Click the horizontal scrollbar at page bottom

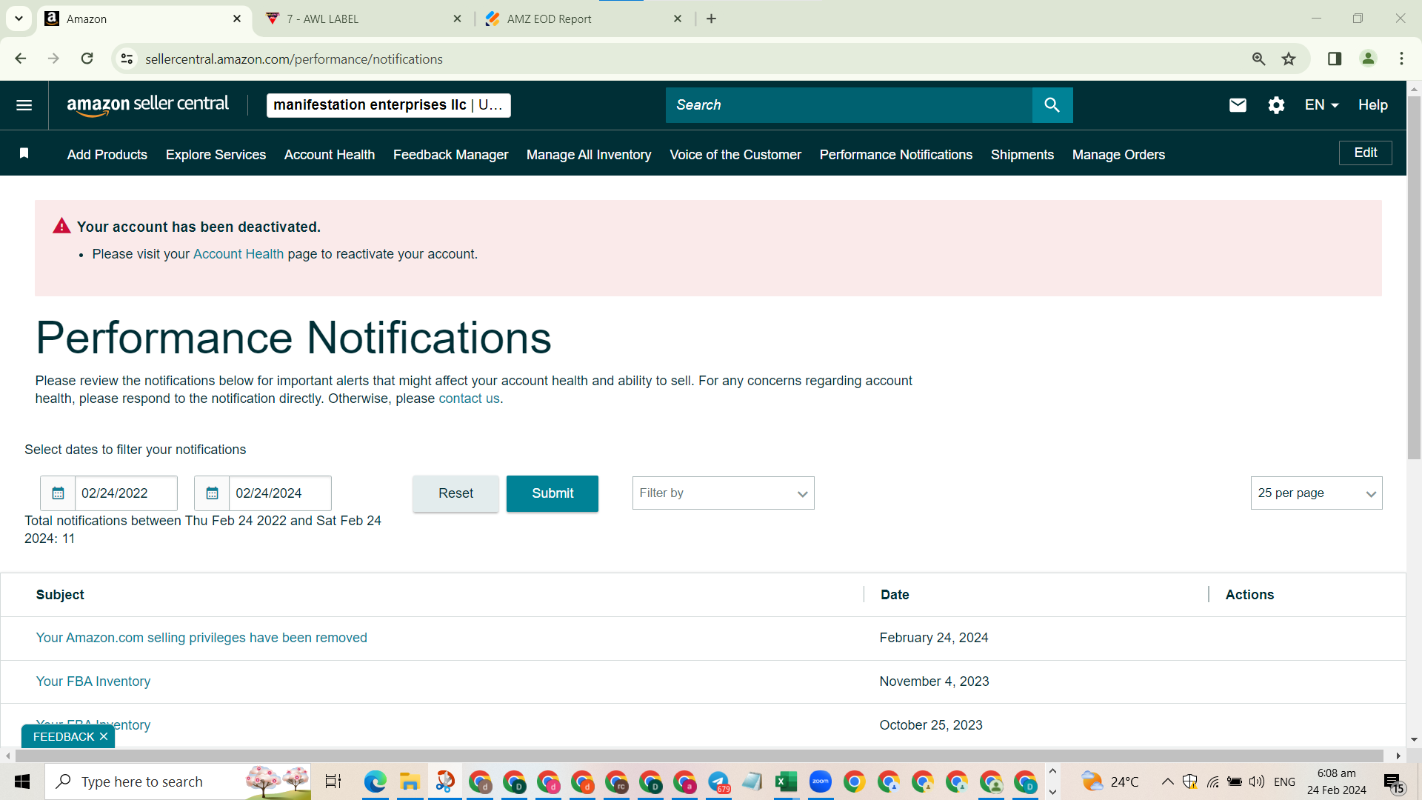(700, 756)
